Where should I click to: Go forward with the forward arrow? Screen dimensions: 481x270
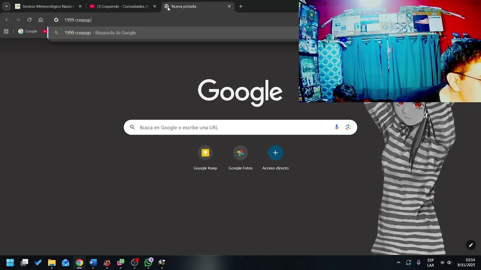(18, 20)
